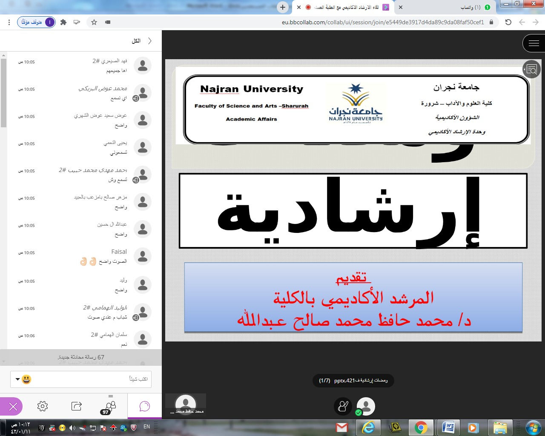
Task: Open my status and settings avatar
Action: click(366, 406)
